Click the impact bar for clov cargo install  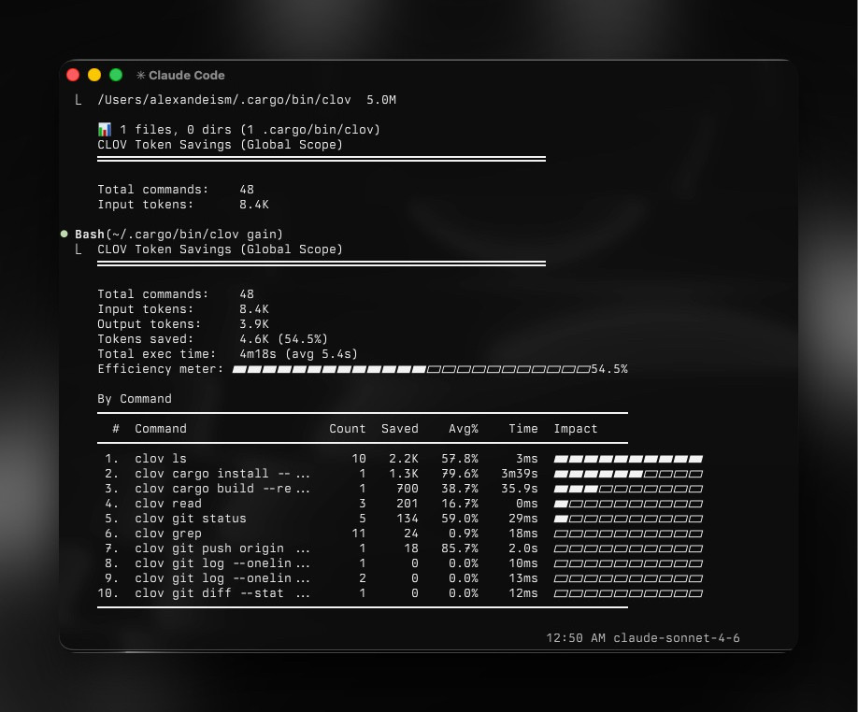point(628,474)
